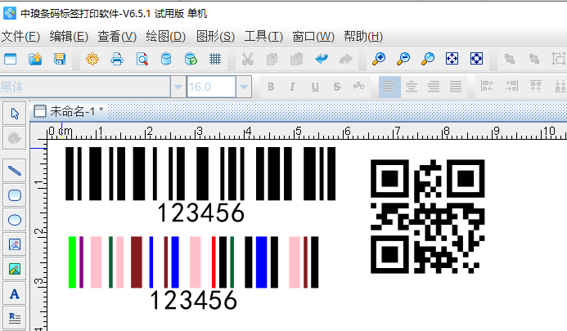
Task: Select the colored barcode on canvas
Action: [193, 262]
